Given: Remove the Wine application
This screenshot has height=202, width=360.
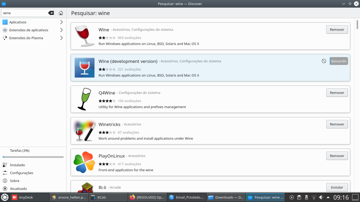Looking at the screenshot, I should point(337,29).
